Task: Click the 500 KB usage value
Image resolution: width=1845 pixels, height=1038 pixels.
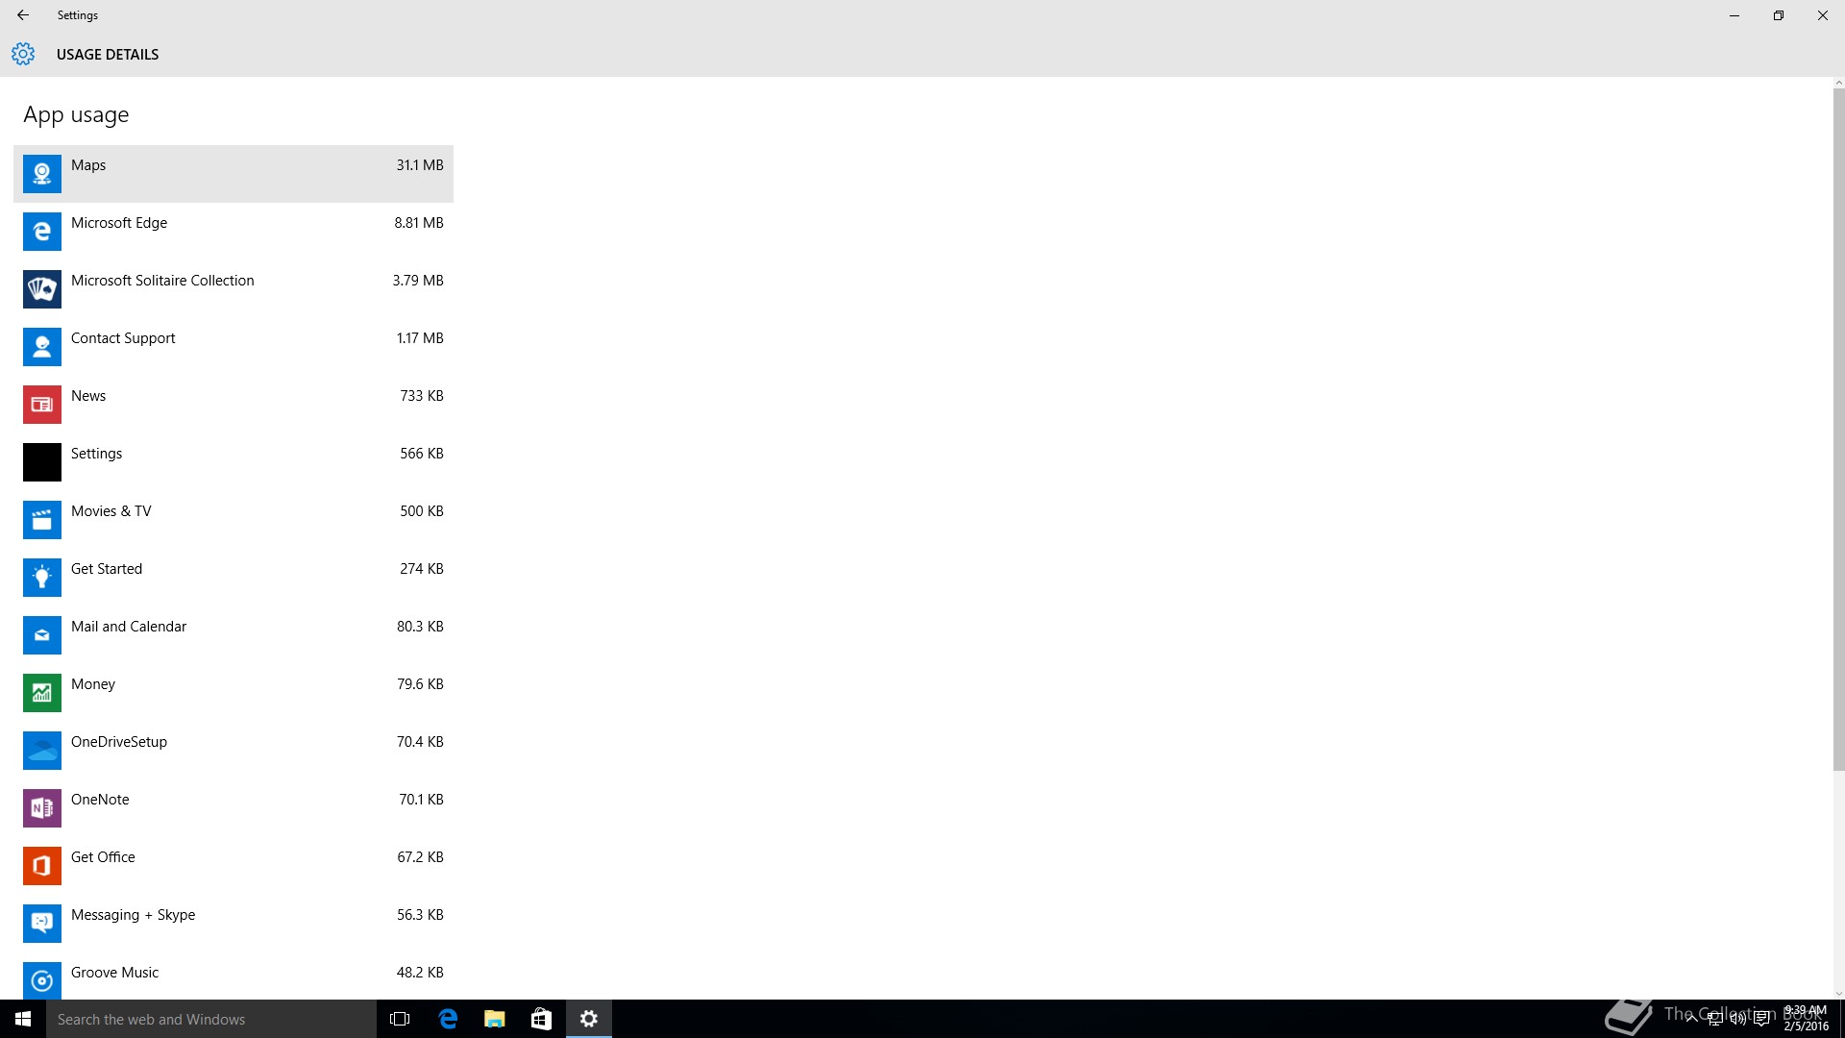Action: coord(422,511)
